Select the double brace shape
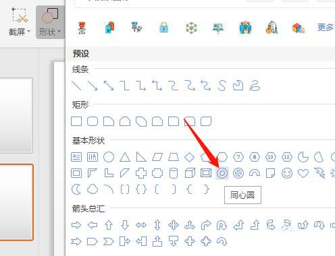This screenshot has height=256, width=335. [x=141, y=189]
